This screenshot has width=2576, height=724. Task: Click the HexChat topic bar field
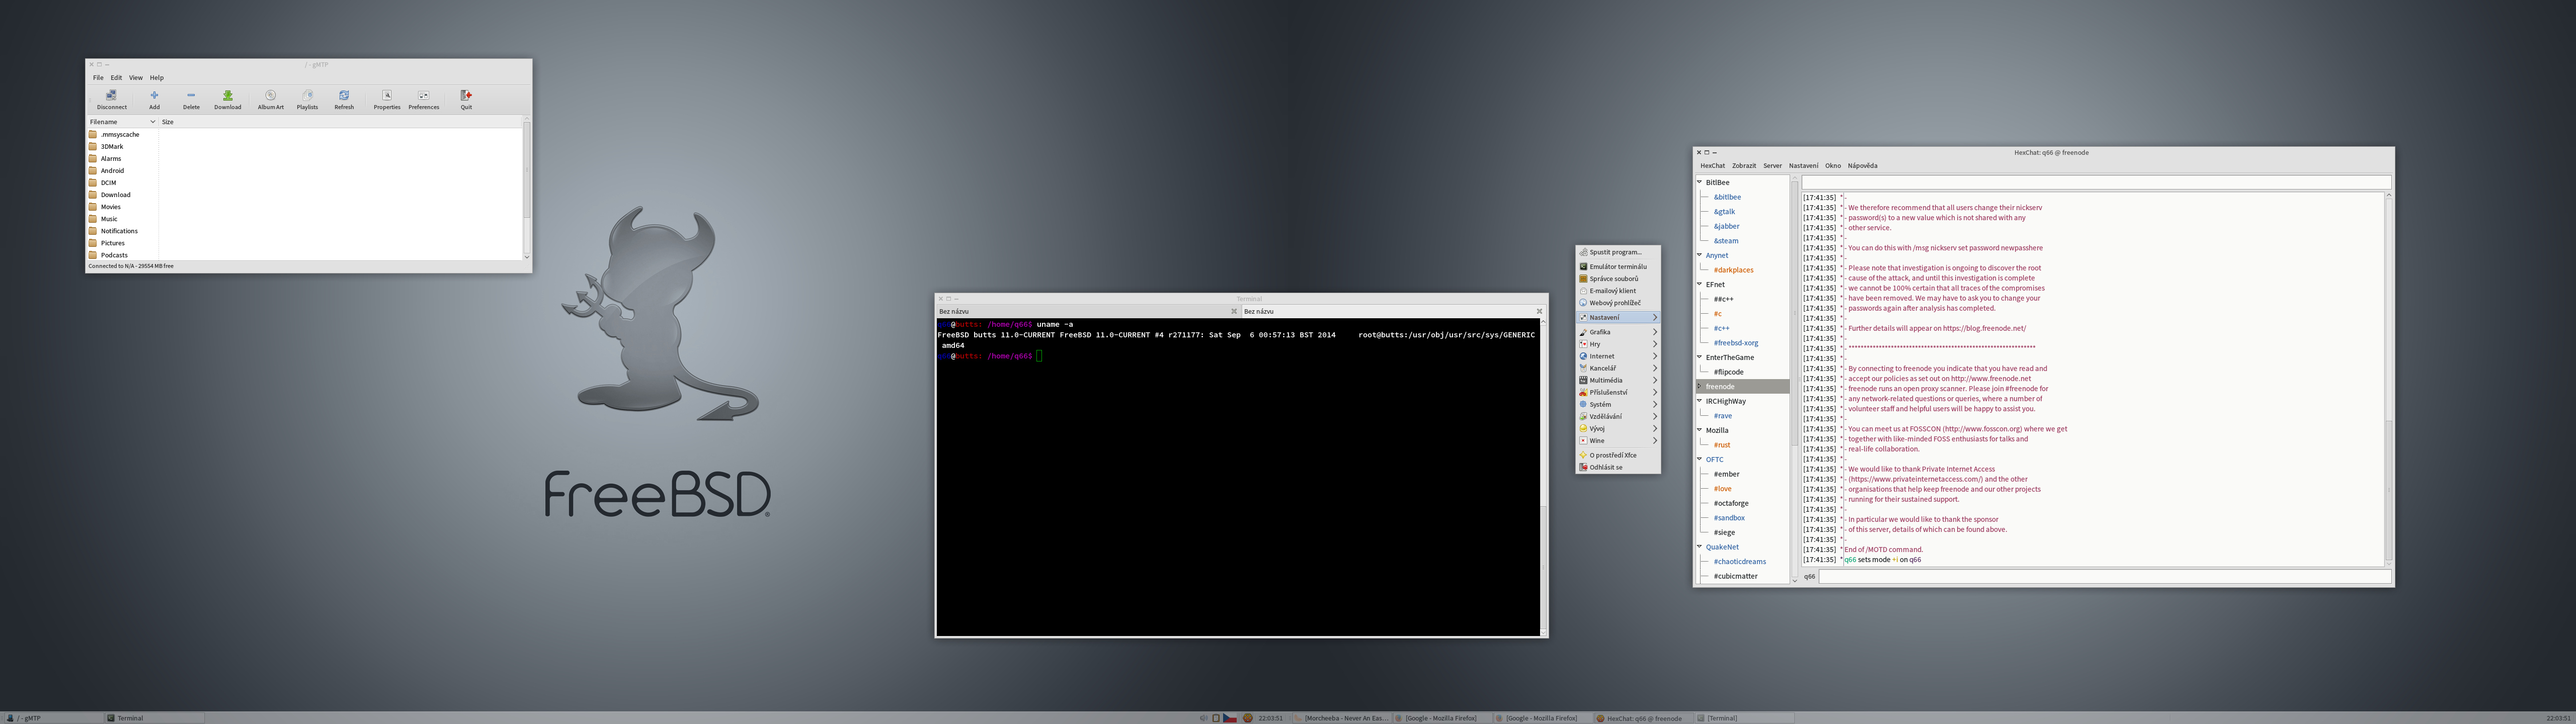(x=2096, y=182)
